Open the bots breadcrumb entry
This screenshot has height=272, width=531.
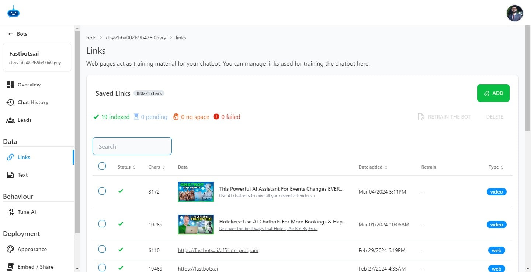[91, 37]
